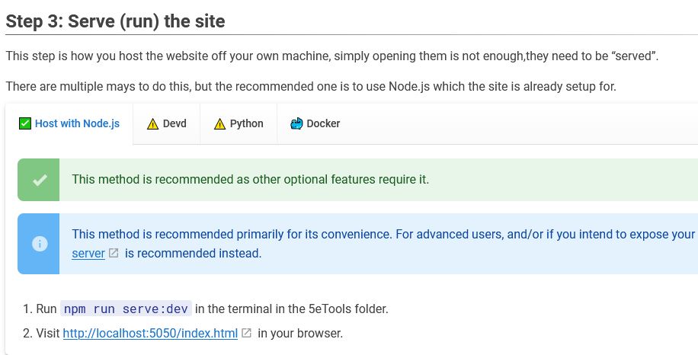The width and height of the screenshot is (698, 355).
Task: Open the http://localhost:5050/index.html link
Action: (x=150, y=333)
